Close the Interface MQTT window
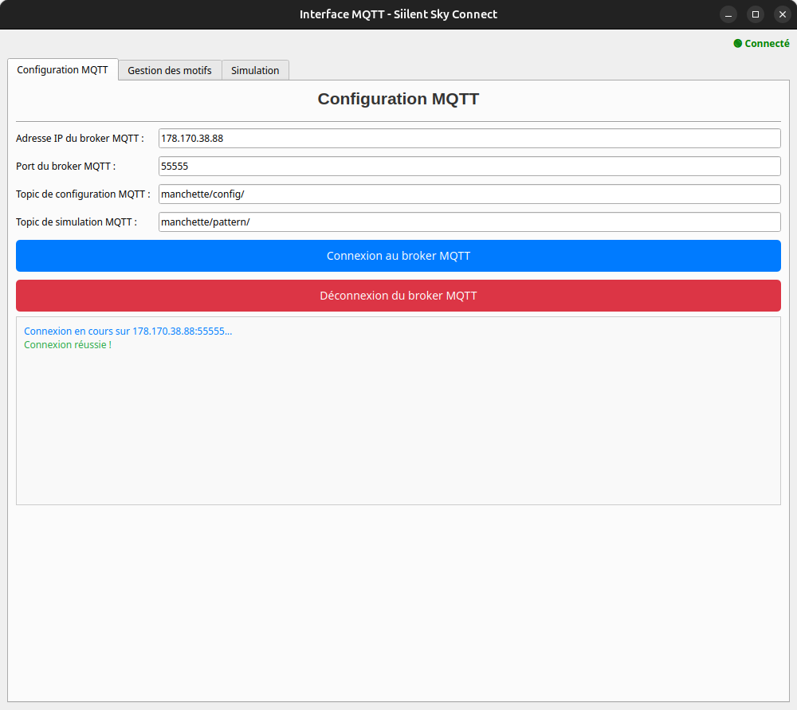Viewport: 797px width, 710px height. pos(782,14)
